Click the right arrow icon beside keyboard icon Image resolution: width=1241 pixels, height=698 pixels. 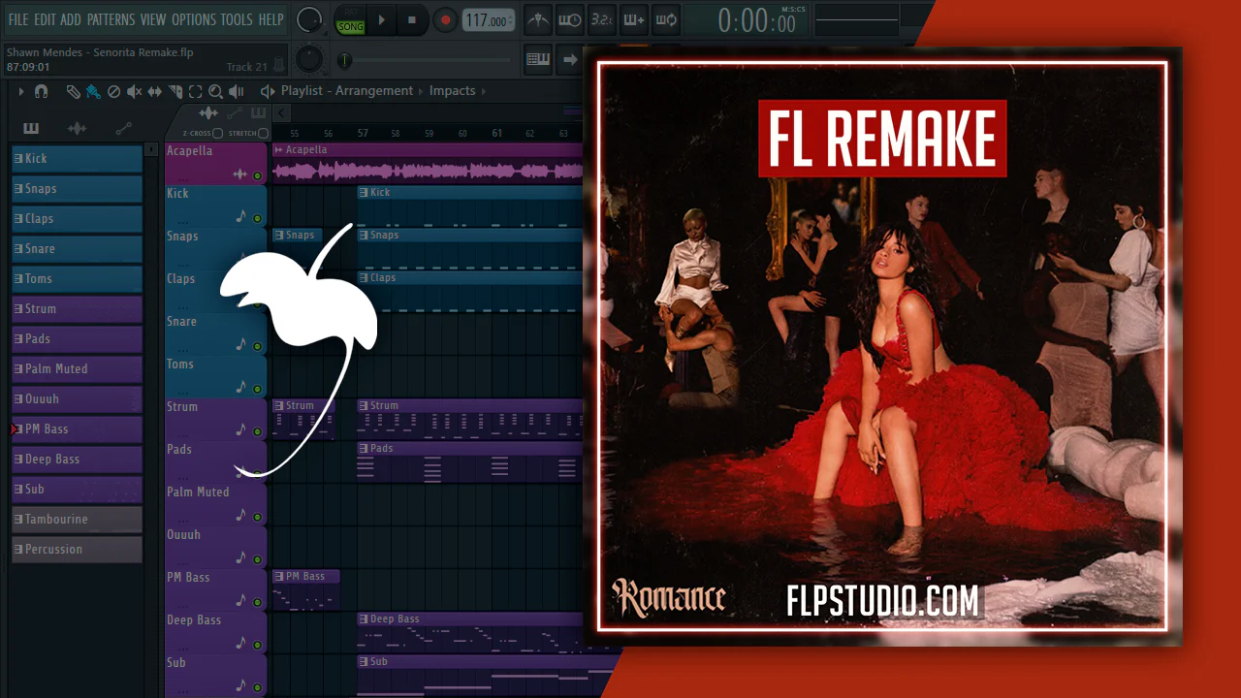click(570, 59)
